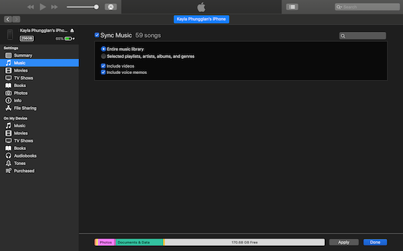Click the Apple logo in the toolbar
403x251 pixels.
[201, 7]
